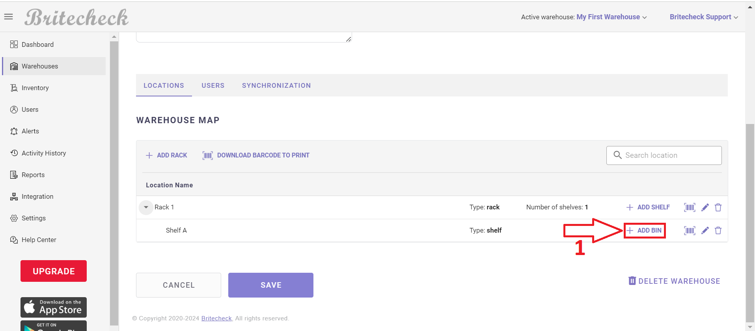Switch to the Synchronization tab
Image resolution: width=755 pixels, height=331 pixels.
click(276, 85)
